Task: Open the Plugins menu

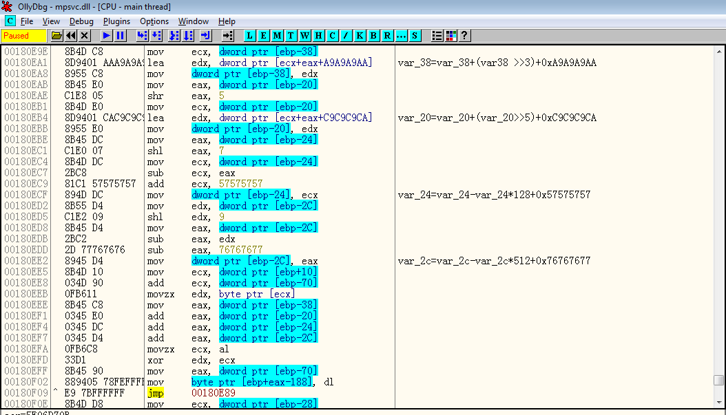Action: 116,21
